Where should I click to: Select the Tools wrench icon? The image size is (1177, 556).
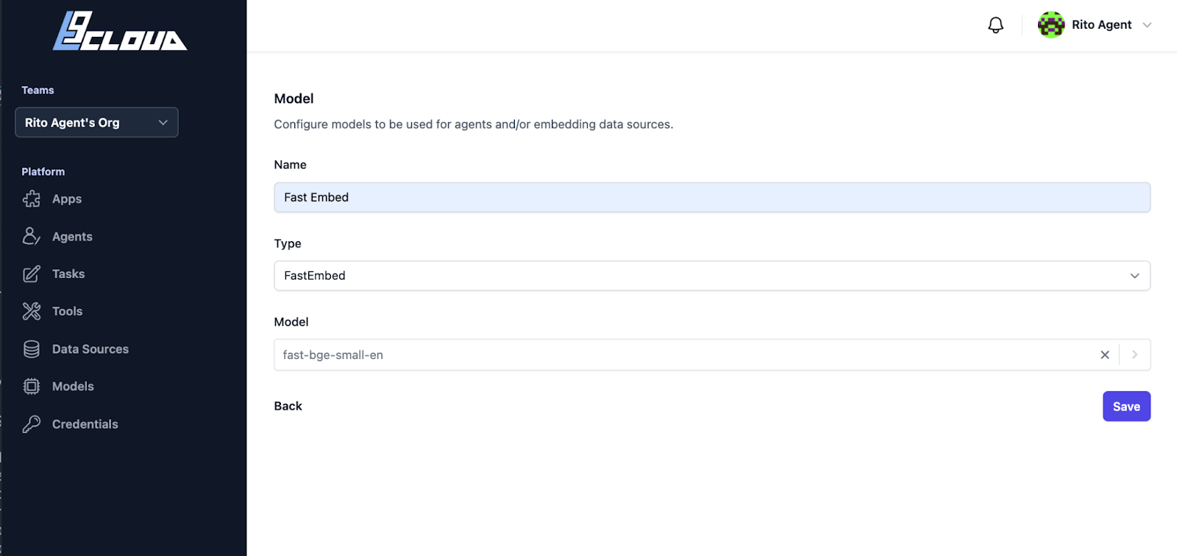tap(31, 310)
